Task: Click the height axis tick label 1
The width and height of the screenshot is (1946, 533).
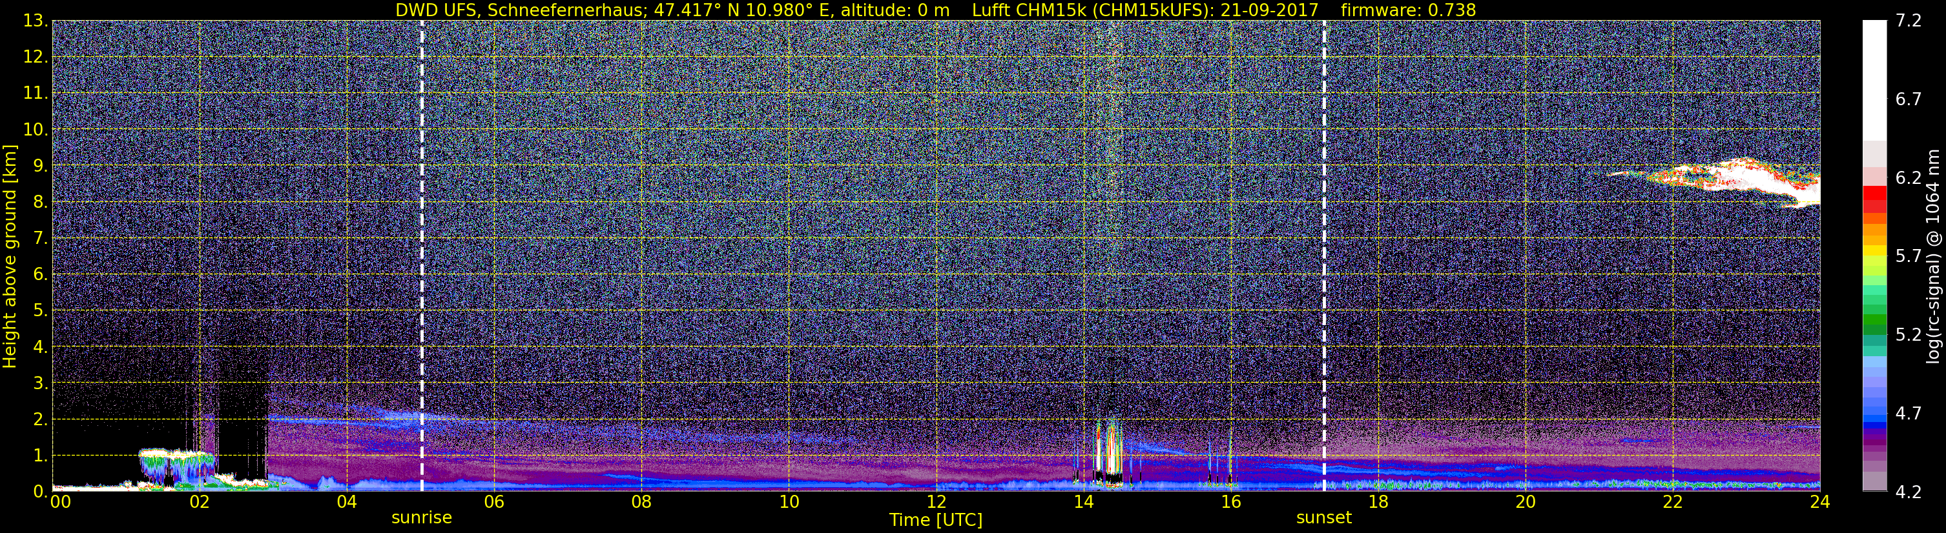Action: click(x=40, y=456)
